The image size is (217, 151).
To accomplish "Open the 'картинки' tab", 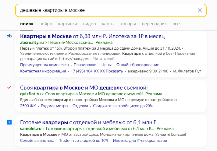I will click(68, 24).
